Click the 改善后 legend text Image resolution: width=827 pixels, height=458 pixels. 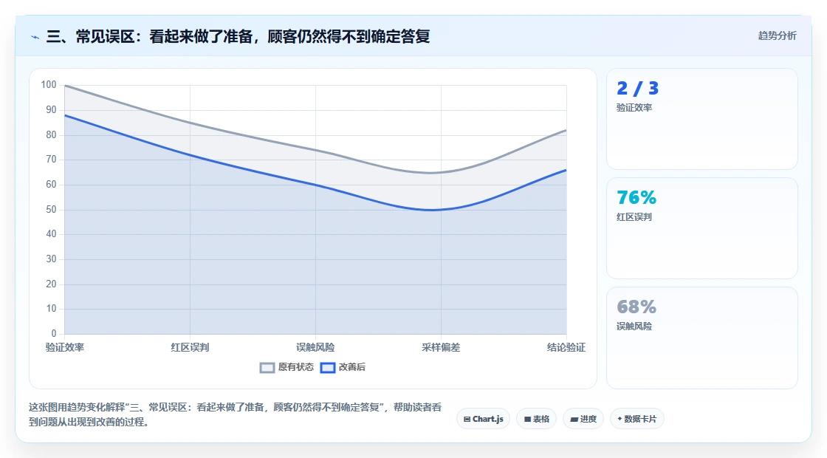click(x=351, y=367)
